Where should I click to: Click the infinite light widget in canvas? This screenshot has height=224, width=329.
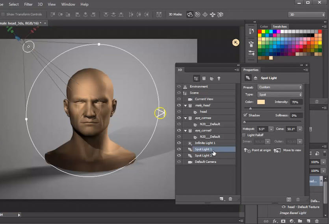pyautogui.click(x=236, y=42)
